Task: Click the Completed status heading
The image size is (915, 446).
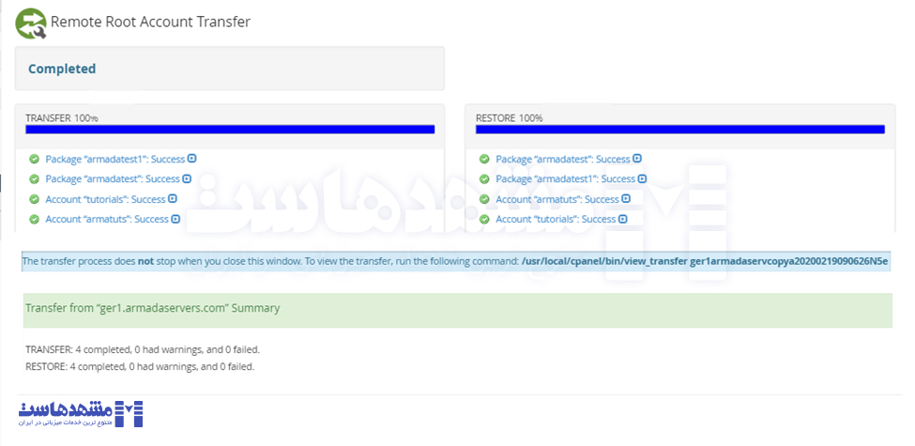Action: [x=62, y=69]
